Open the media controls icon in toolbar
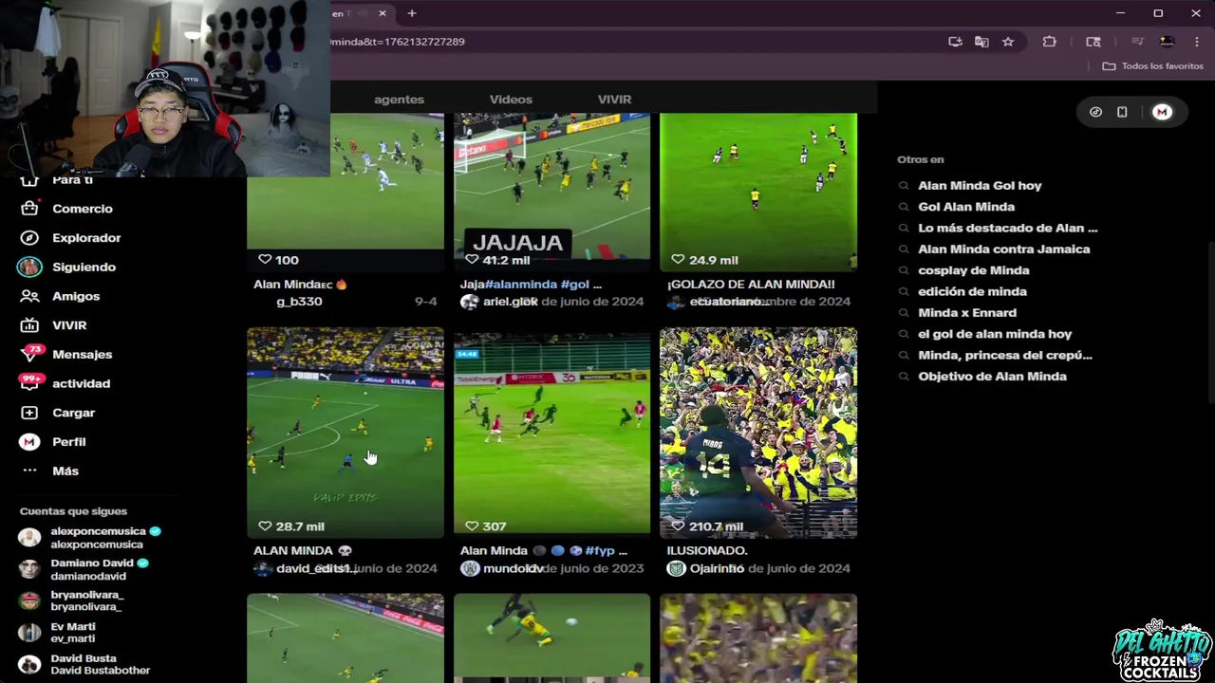The width and height of the screenshot is (1215, 683). point(1137,42)
